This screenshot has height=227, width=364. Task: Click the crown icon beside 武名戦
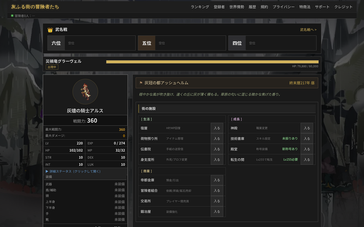pos(50,30)
